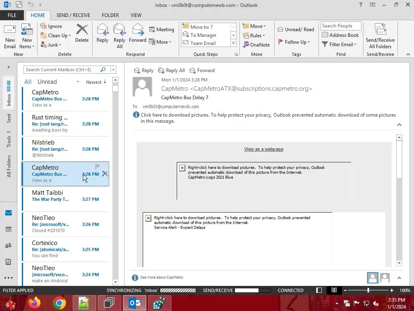
Task: Switch to the VIEW tab
Action: click(x=136, y=15)
